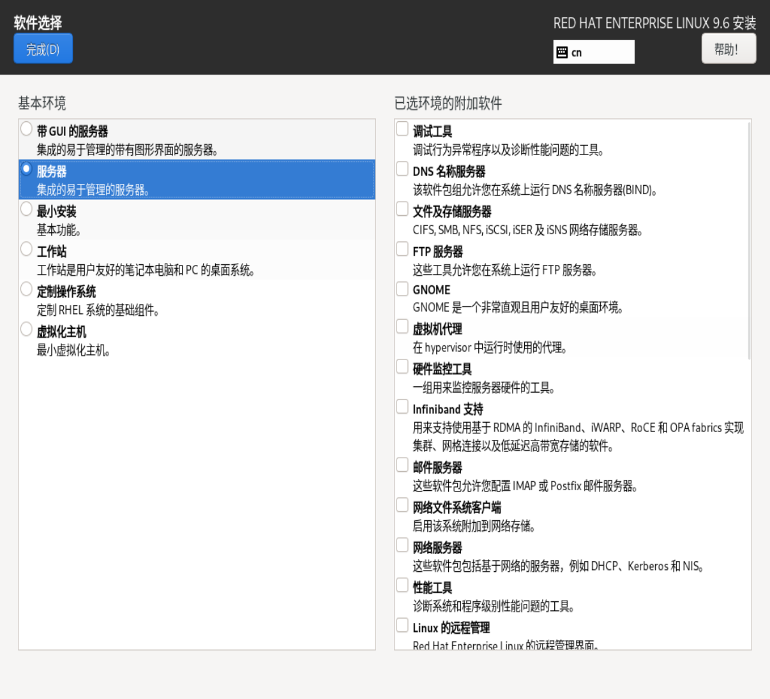Select the 服务器 environment radio button
The width and height of the screenshot is (770, 699).
pos(26,169)
